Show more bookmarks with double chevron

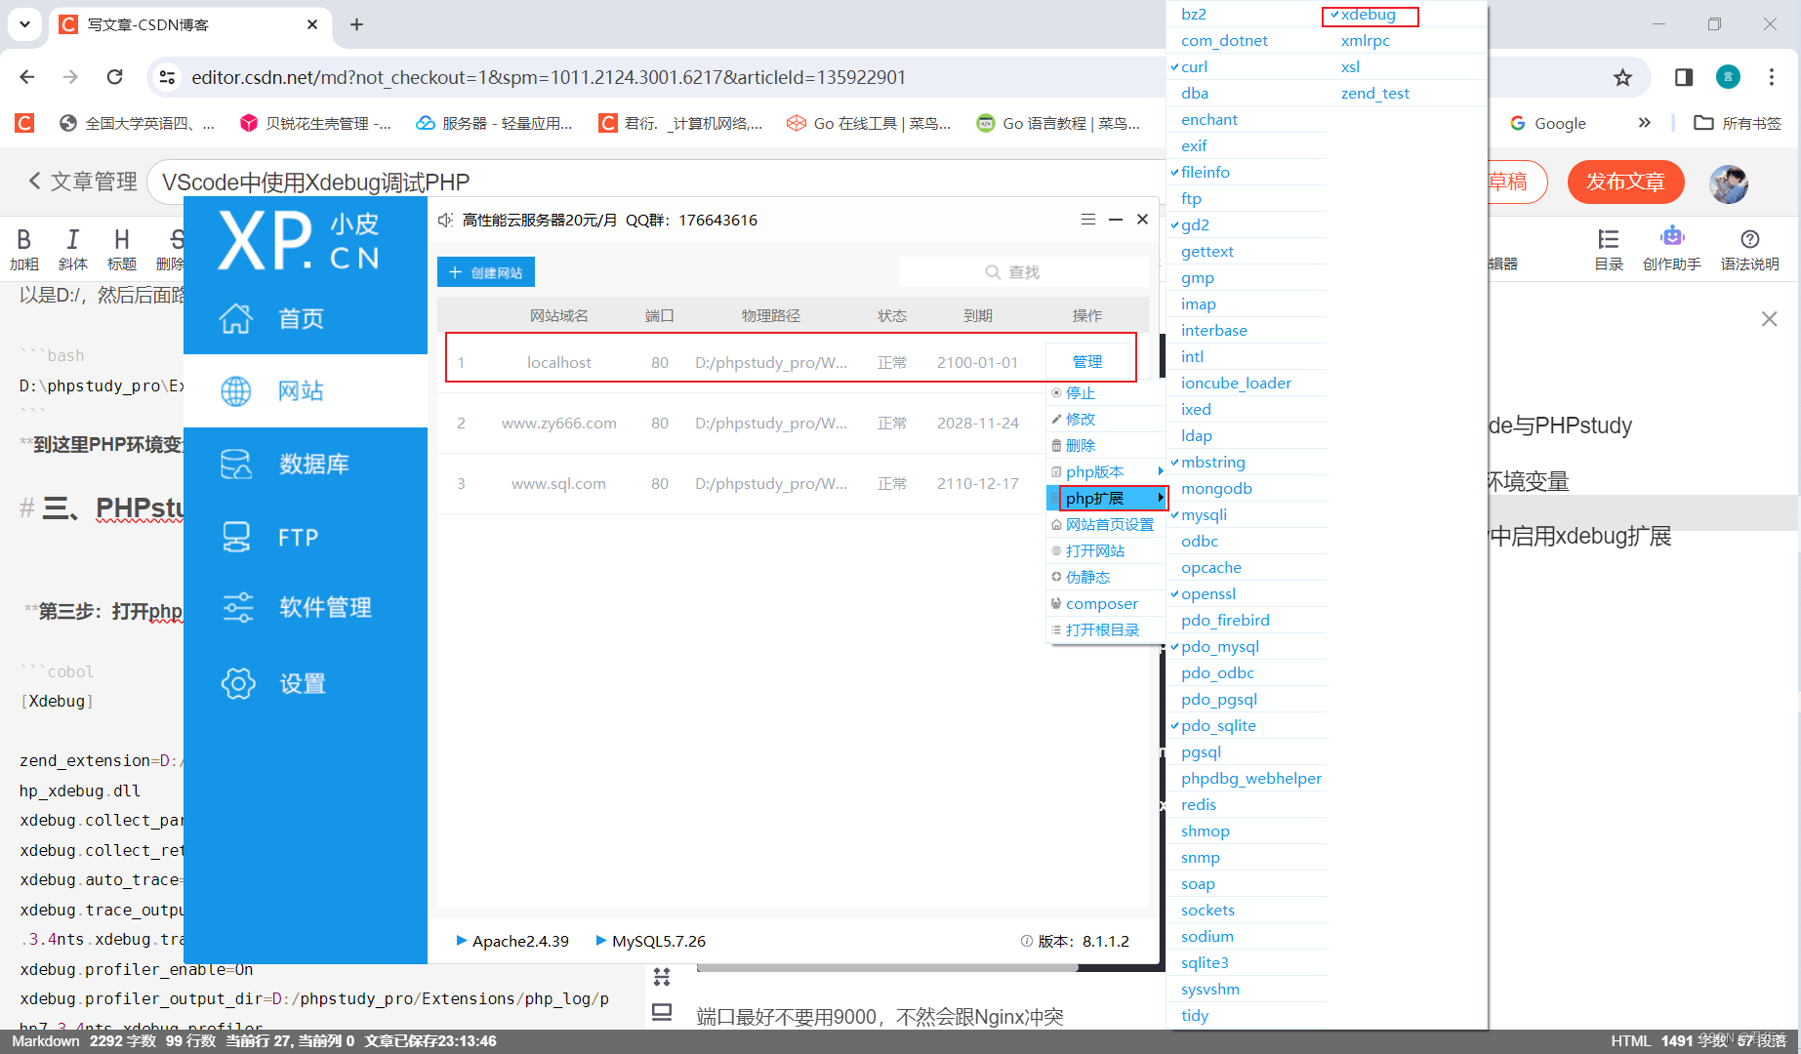point(1644,123)
